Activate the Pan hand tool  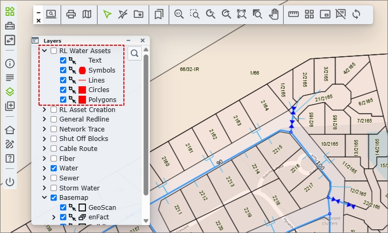coord(274,14)
